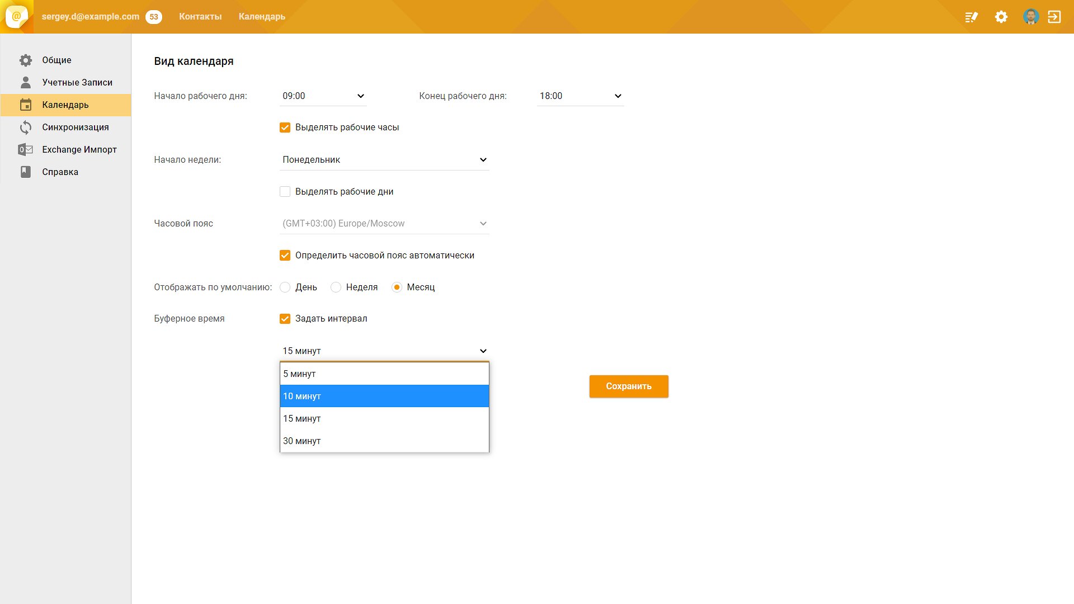Click the Отображать по умолчанию label
Viewport: 1074px width, 604px height.
coord(213,287)
